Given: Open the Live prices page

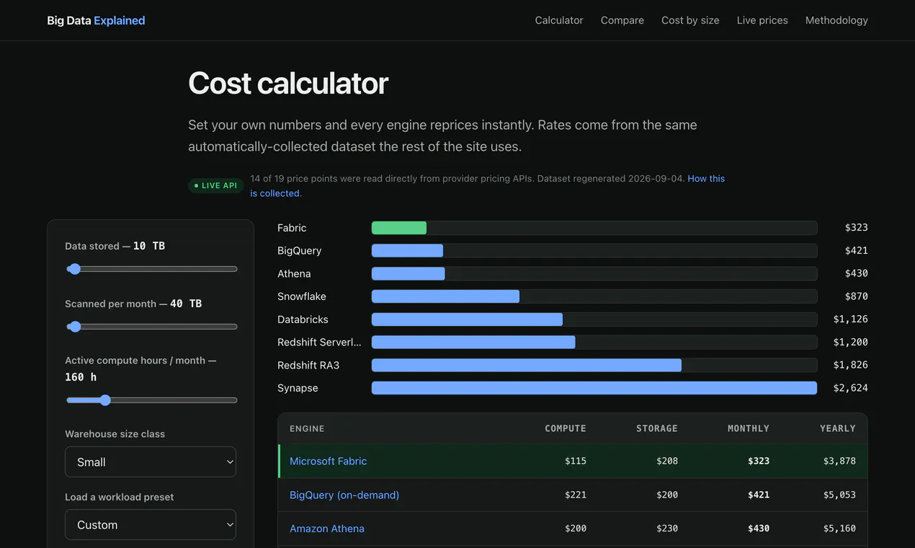Looking at the screenshot, I should (x=762, y=20).
